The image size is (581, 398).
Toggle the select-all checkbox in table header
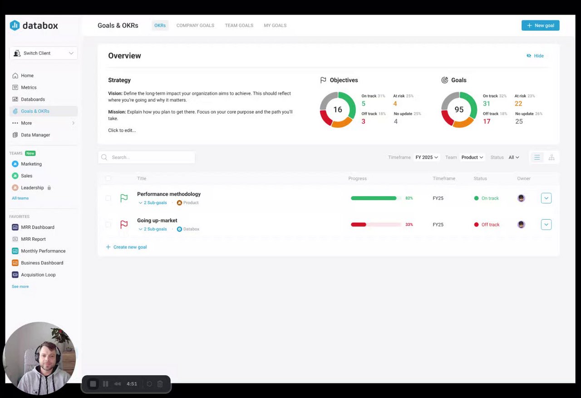(108, 178)
